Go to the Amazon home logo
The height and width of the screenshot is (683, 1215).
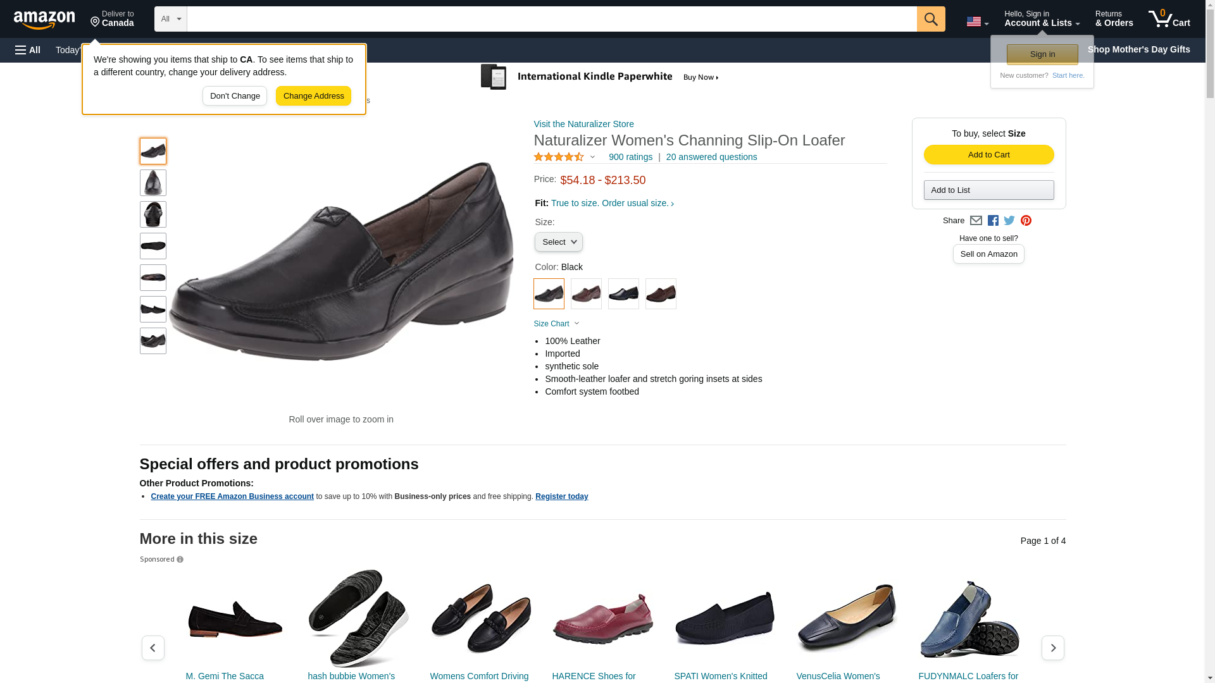click(x=44, y=20)
